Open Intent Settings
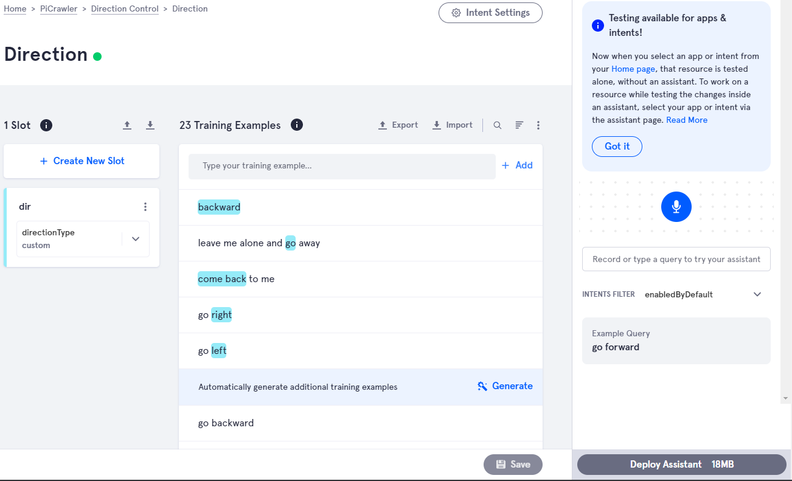The height and width of the screenshot is (481, 792). (490, 13)
